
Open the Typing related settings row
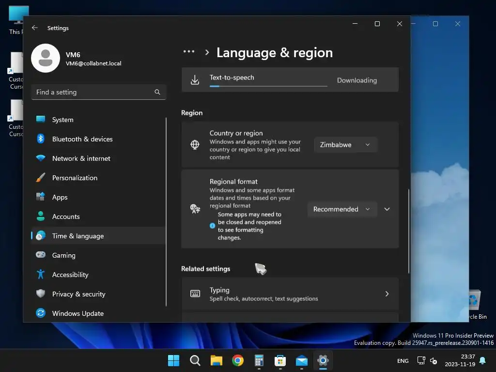coord(290,294)
